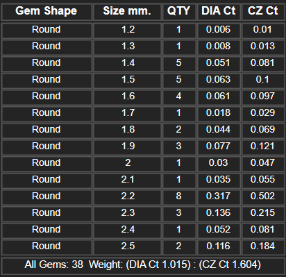Select the size 2 cell
286x277 pixels.
[x=127, y=163]
